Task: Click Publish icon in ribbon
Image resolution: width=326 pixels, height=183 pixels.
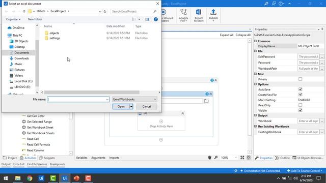Action: pyautogui.click(x=213, y=12)
